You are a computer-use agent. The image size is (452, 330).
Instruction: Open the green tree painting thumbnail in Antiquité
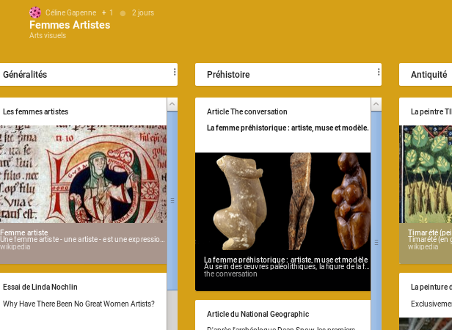[x=426, y=174]
